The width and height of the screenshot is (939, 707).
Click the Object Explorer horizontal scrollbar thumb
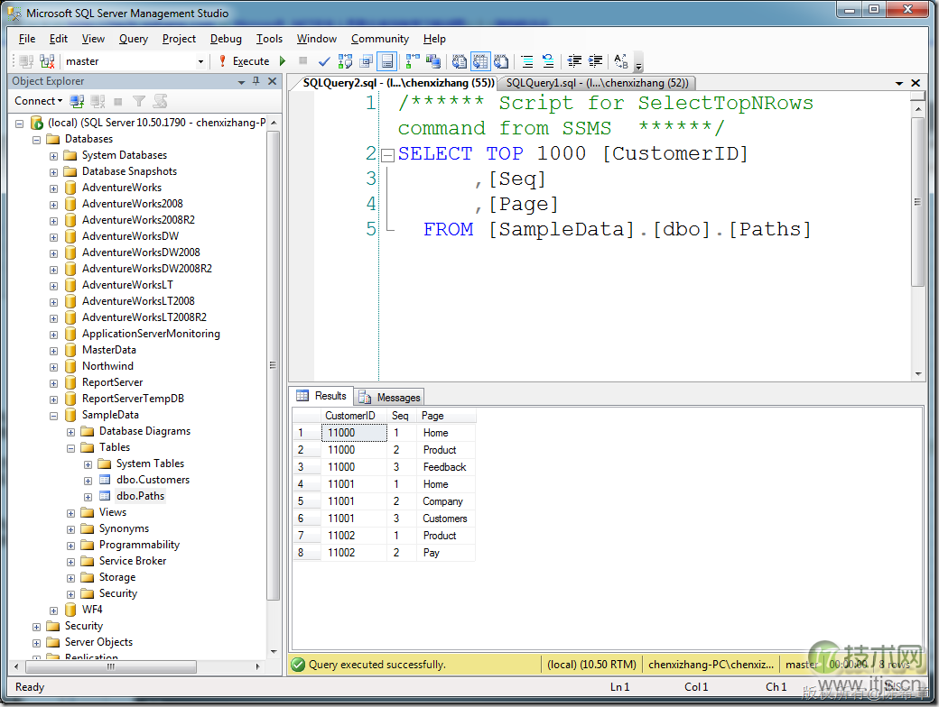coord(111,666)
